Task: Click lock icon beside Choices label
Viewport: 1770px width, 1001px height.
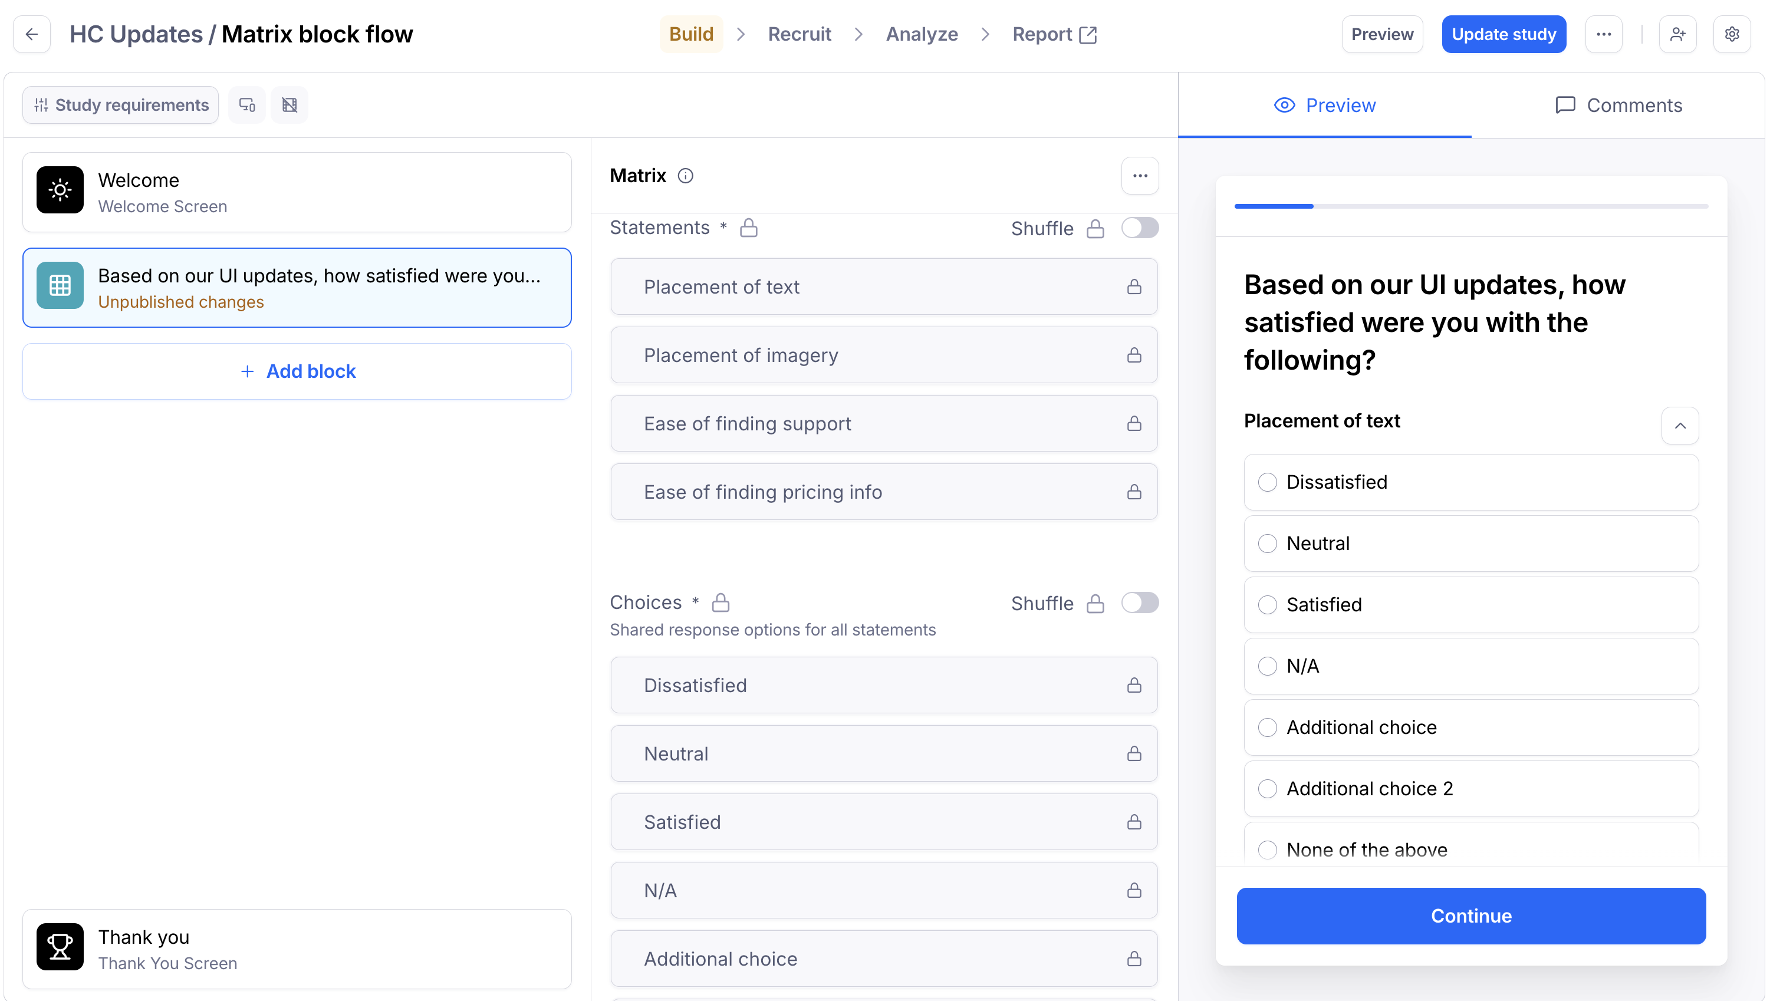Action: 720,602
